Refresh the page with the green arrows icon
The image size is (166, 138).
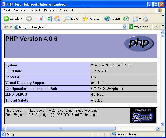tap(49, 19)
